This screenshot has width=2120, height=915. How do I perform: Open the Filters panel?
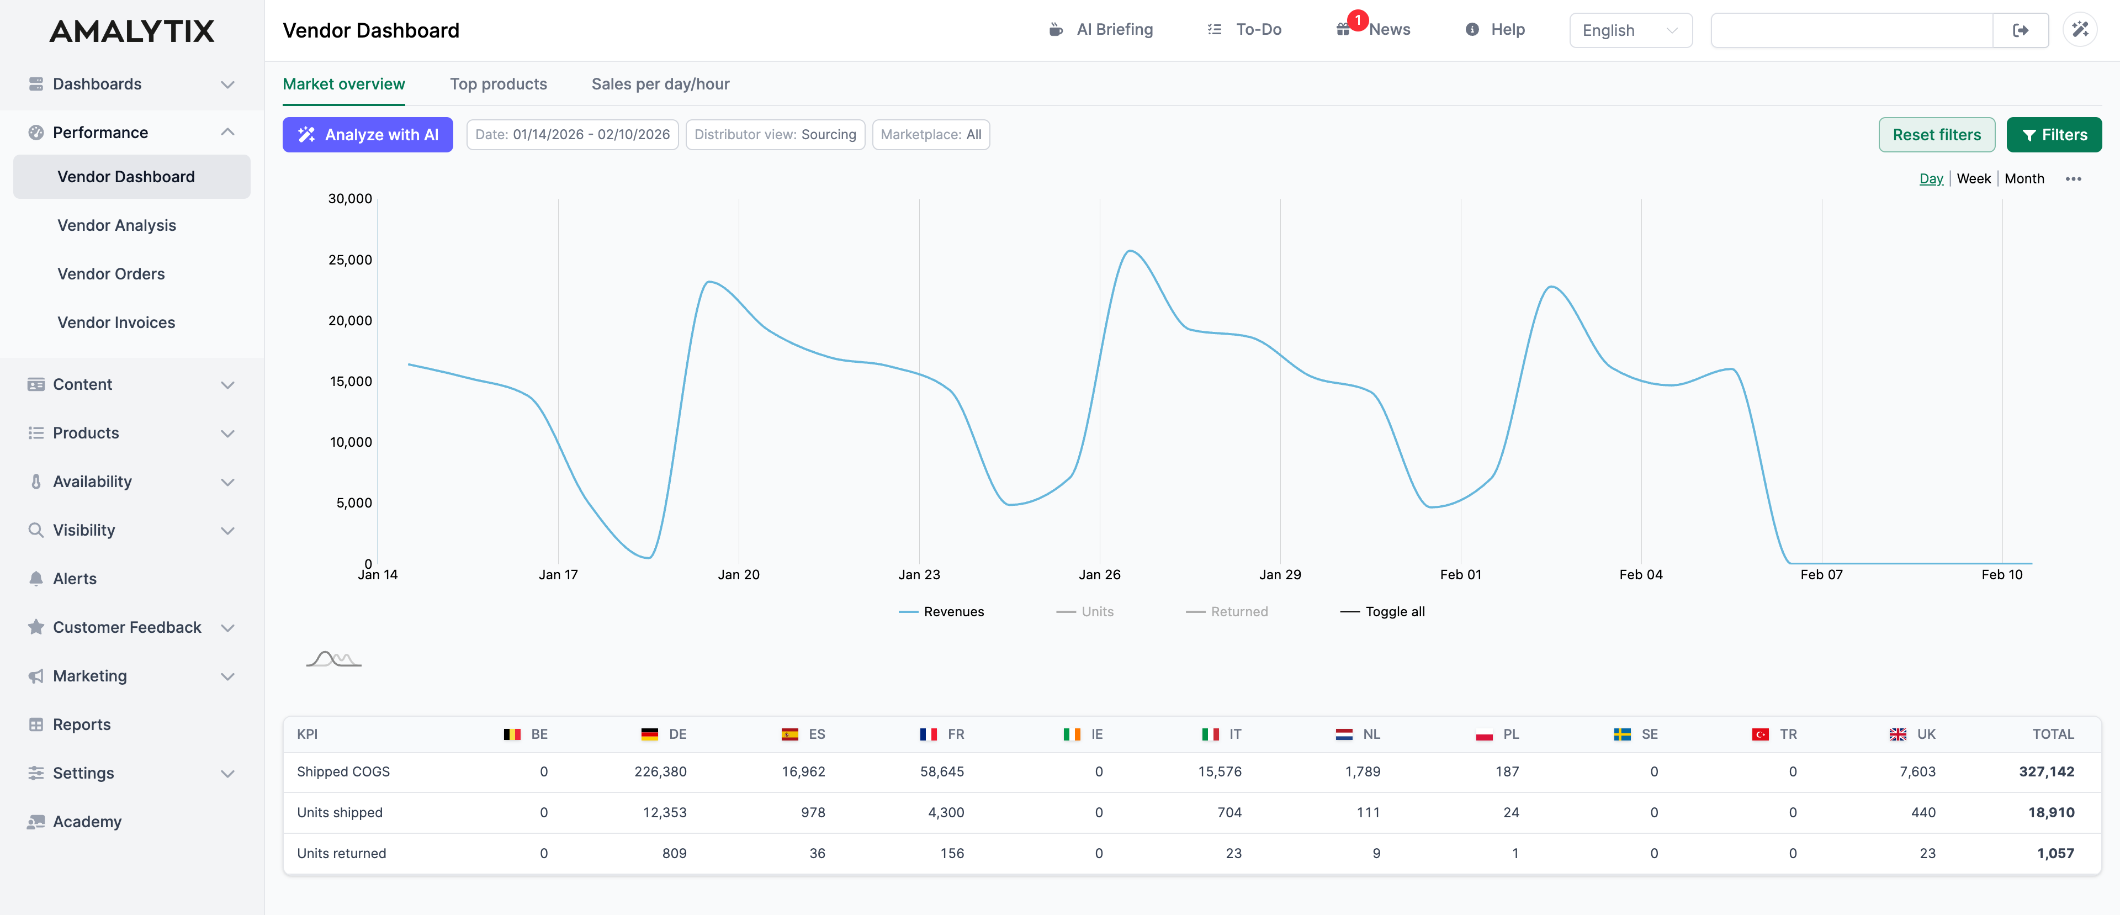(x=2054, y=134)
